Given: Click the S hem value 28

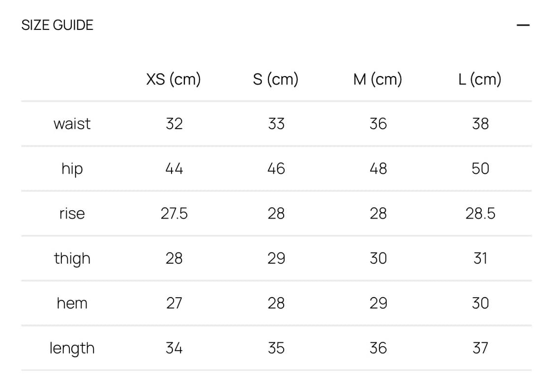Looking at the screenshot, I should 276,304.
